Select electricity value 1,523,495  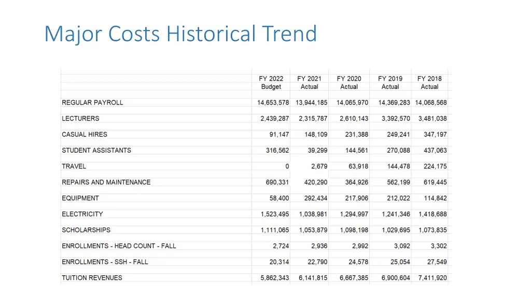(x=275, y=214)
